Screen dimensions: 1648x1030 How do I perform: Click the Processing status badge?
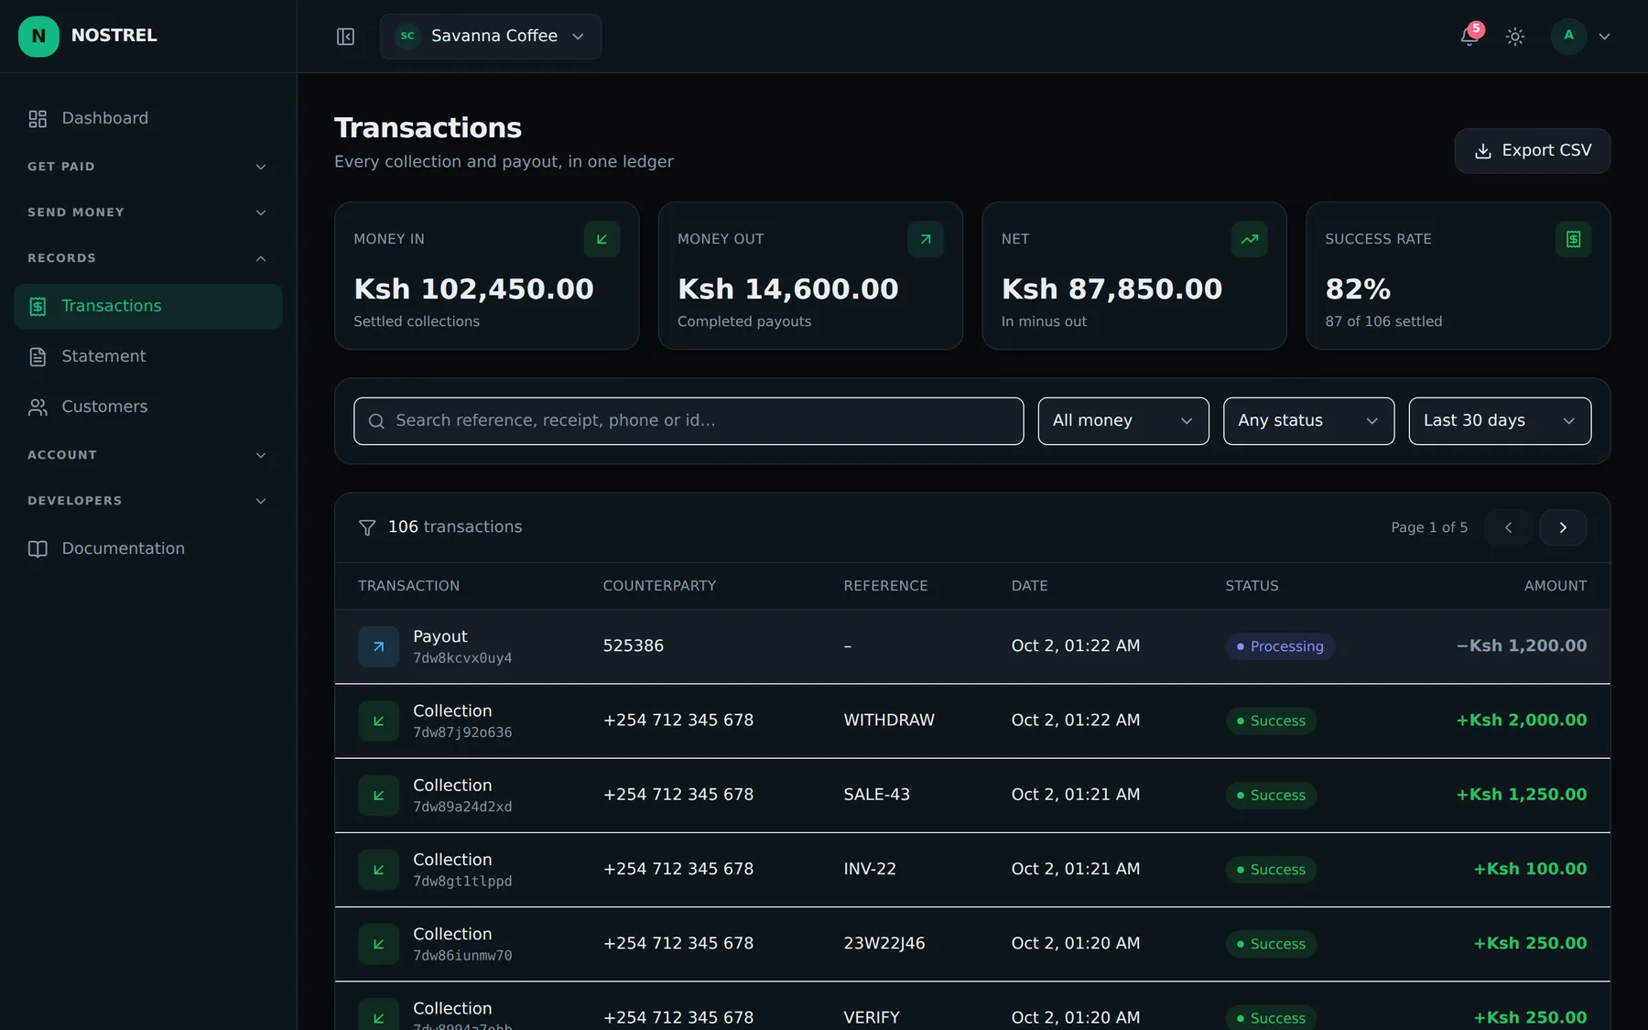[1280, 646]
